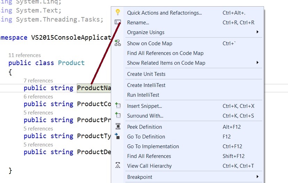Click the Insert Snippet icon

(118, 106)
